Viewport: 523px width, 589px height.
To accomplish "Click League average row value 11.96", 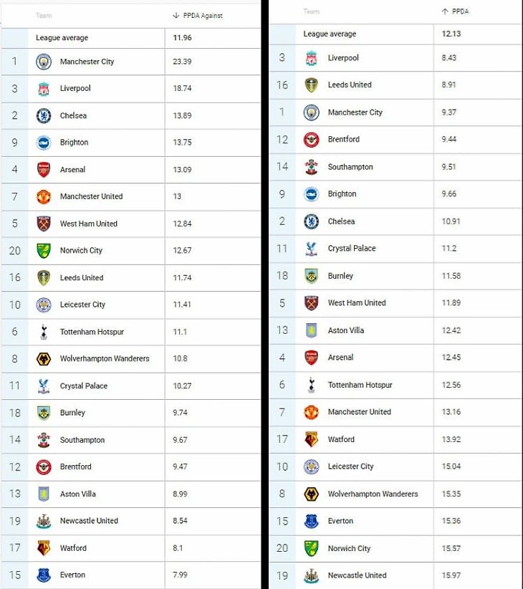I will tap(182, 38).
